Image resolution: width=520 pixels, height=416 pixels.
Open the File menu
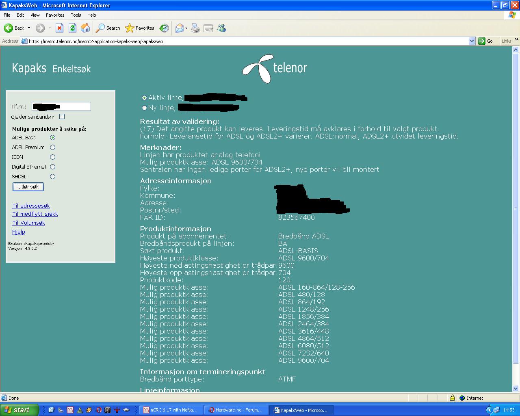(7, 15)
